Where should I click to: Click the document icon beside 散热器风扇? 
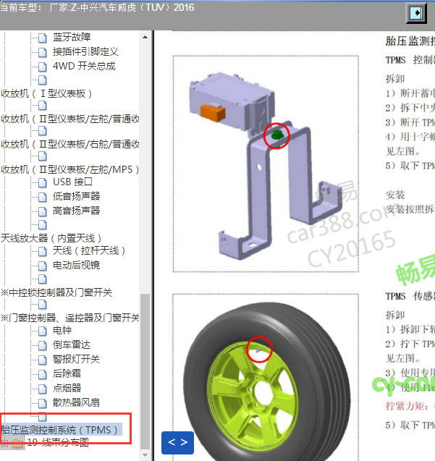(x=42, y=403)
